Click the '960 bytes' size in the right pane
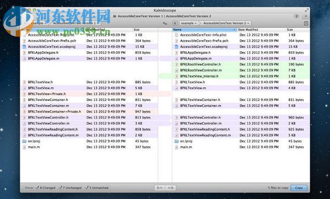 click(x=296, y=117)
